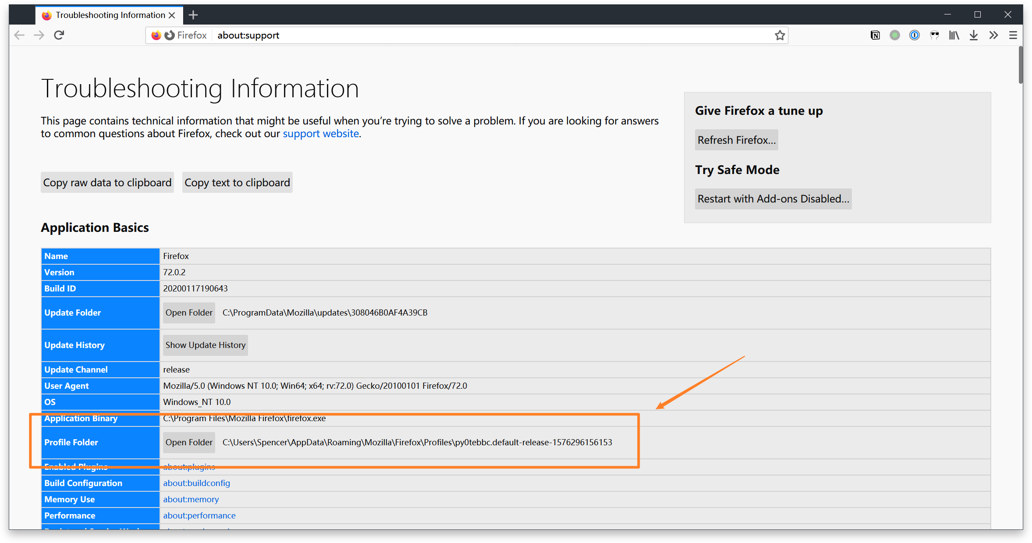
Task: Open Folder for Profile Folder row
Action: pyautogui.click(x=189, y=443)
